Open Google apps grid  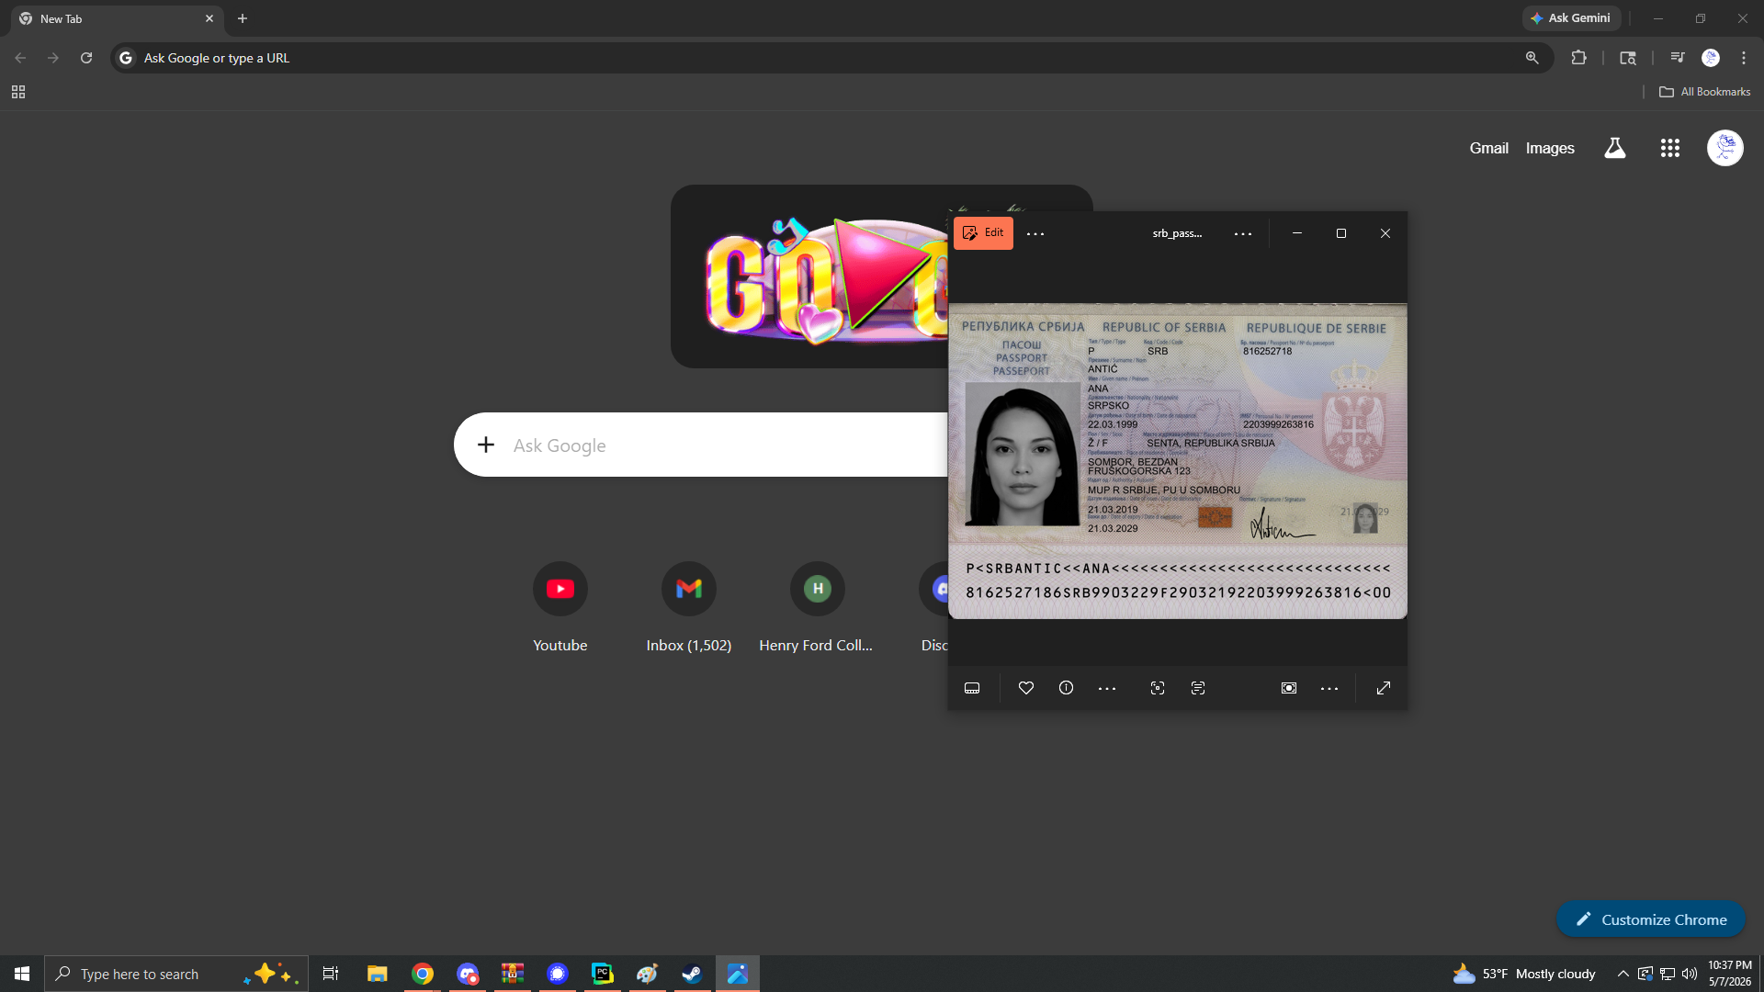(1670, 148)
